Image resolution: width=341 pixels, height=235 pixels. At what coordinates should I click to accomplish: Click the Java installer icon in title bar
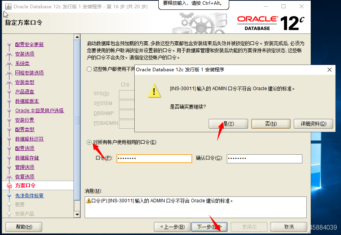point(8,7)
